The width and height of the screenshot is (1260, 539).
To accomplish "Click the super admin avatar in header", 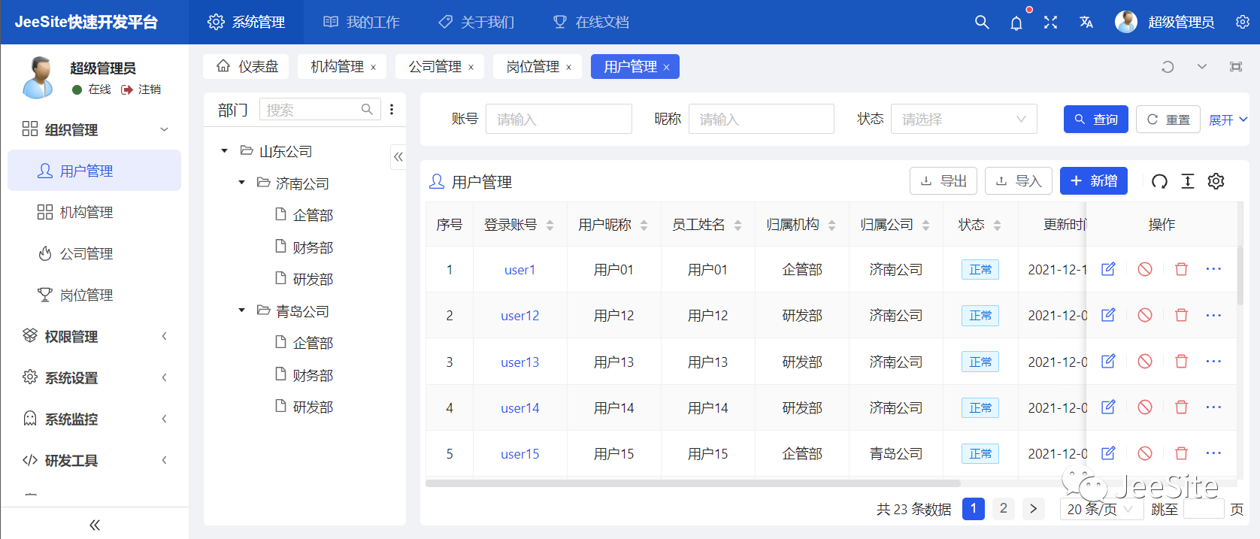I will click(x=1126, y=22).
